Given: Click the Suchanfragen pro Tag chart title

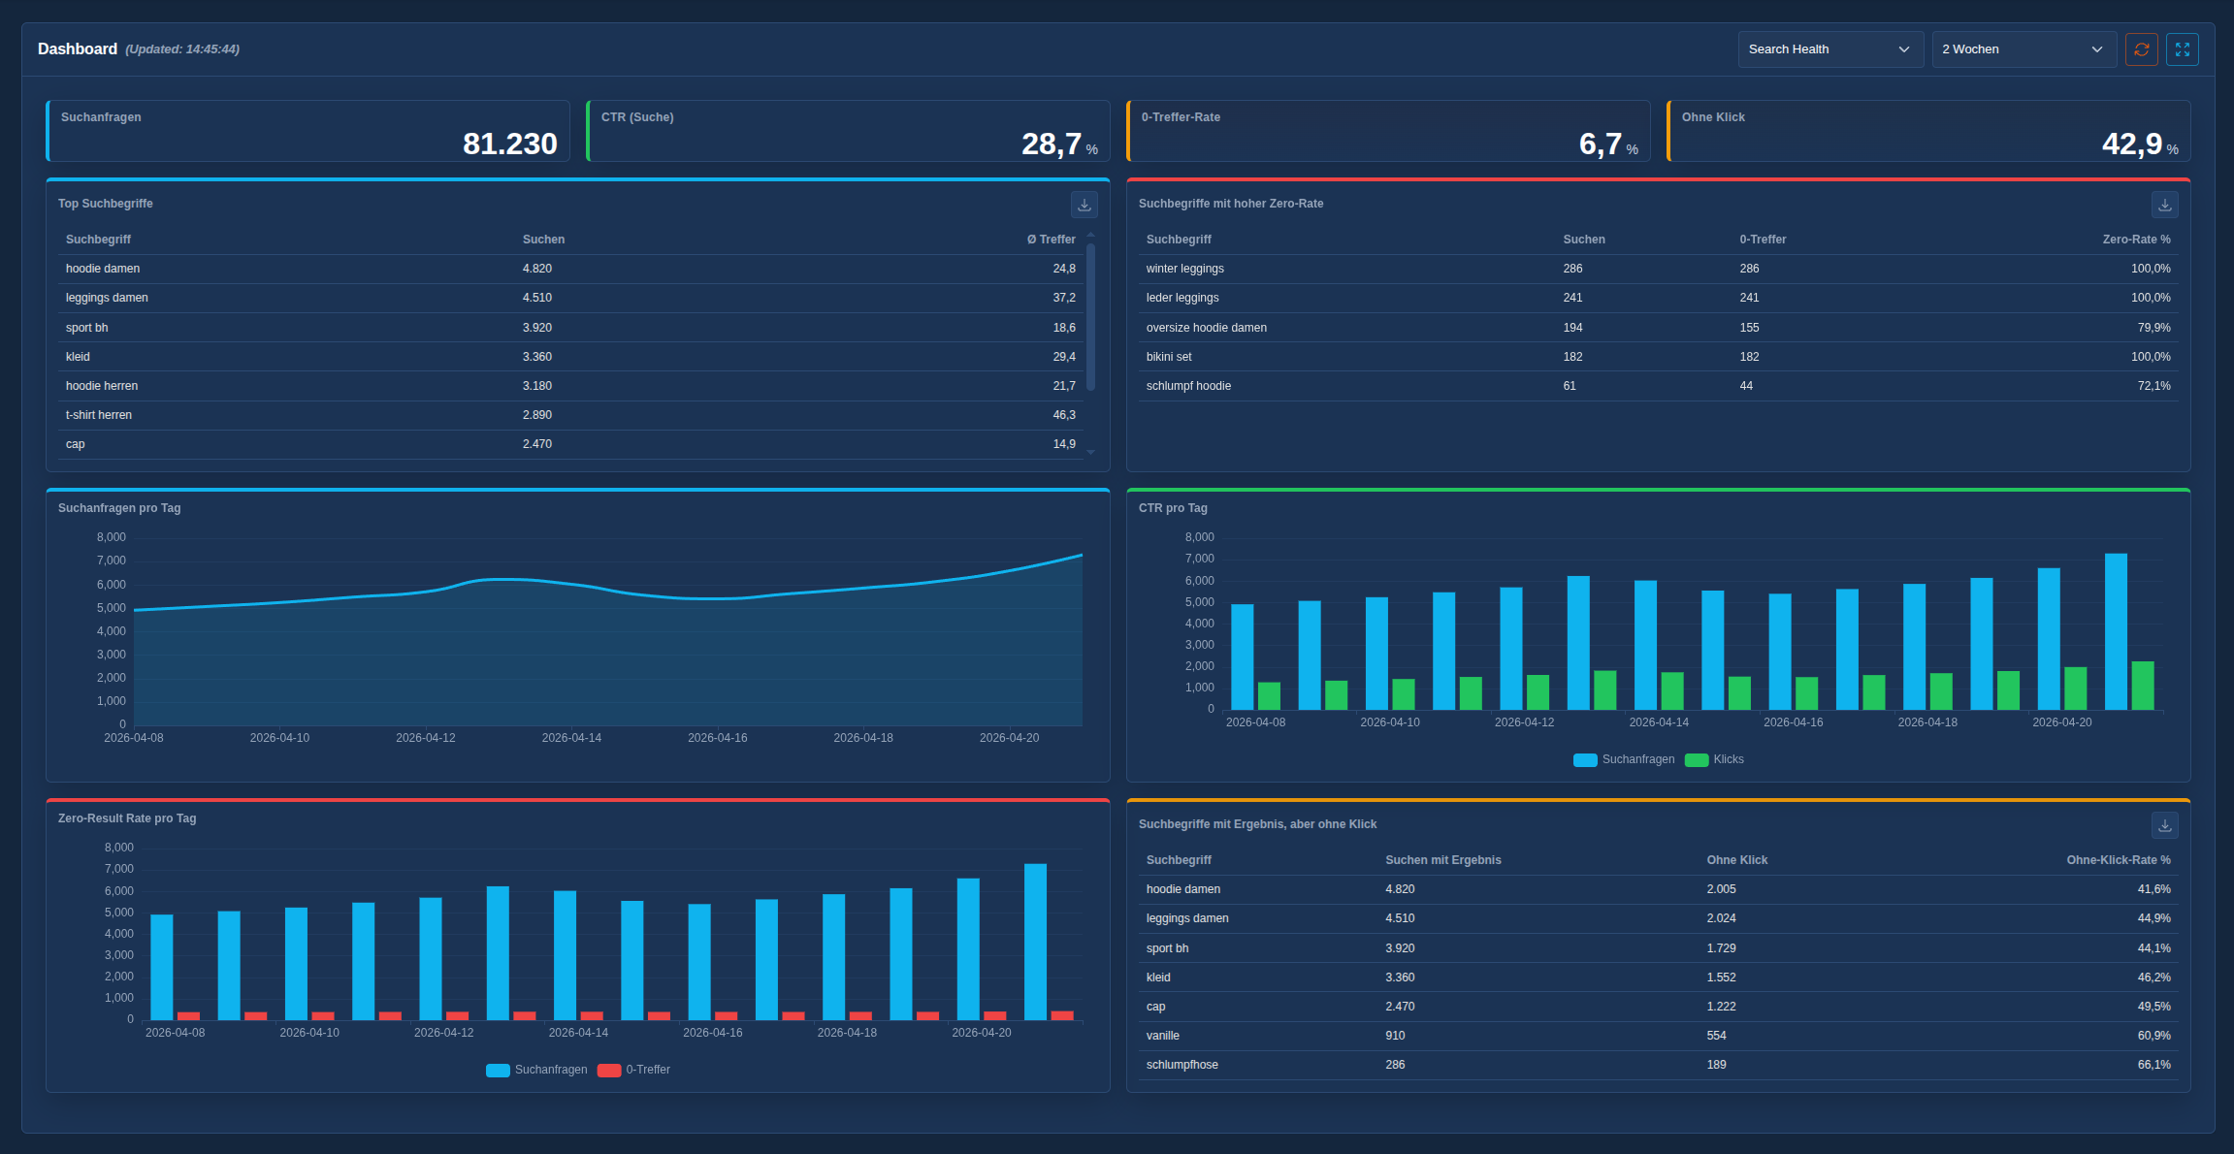Looking at the screenshot, I should point(119,508).
